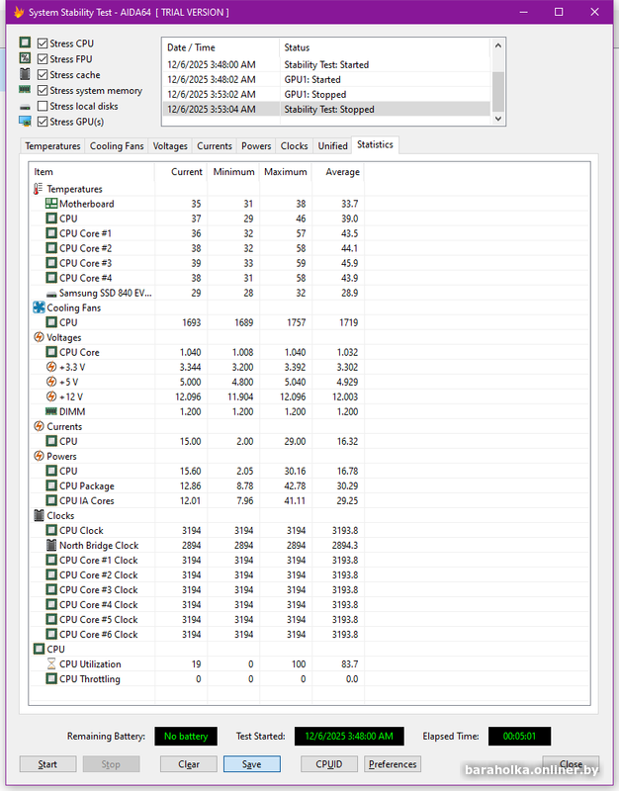Click the Samsung SSD drive icon
Viewport: 619px width, 791px height.
pyautogui.click(x=51, y=293)
